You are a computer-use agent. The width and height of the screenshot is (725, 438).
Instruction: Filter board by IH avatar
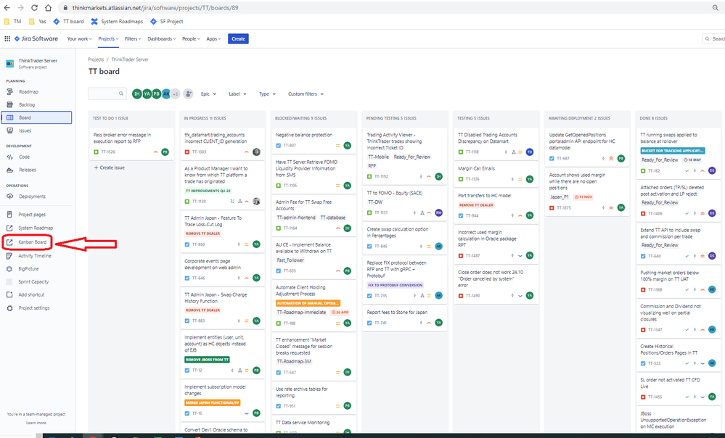click(x=137, y=94)
